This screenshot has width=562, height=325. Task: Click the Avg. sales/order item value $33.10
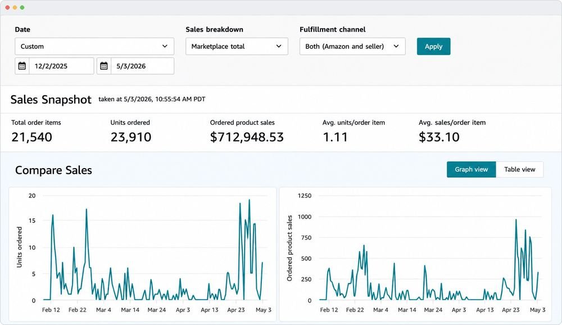pos(439,137)
